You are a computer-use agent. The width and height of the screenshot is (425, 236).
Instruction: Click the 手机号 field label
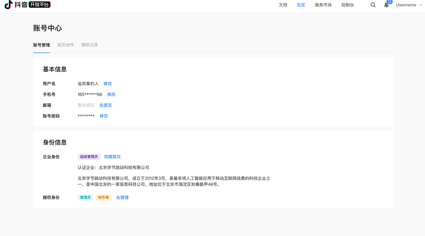click(x=49, y=94)
